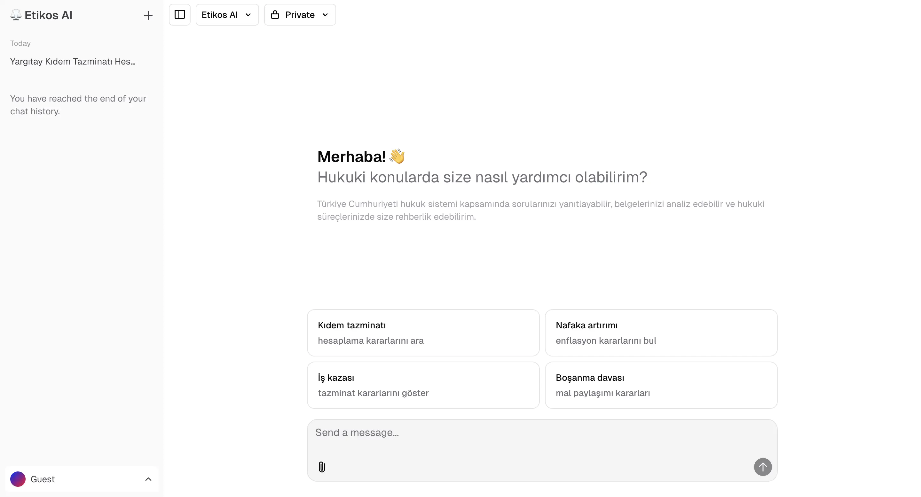The image size is (921, 497).
Task: Choose the Boşanma davası suggestion card
Action: click(x=661, y=385)
